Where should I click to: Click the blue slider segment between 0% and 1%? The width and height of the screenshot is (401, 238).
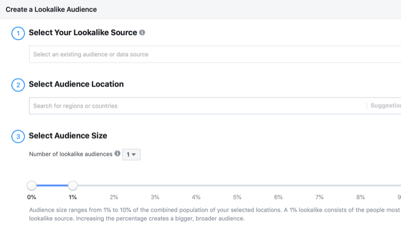tap(52, 185)
